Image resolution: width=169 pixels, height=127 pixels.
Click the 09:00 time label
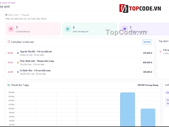10,53
